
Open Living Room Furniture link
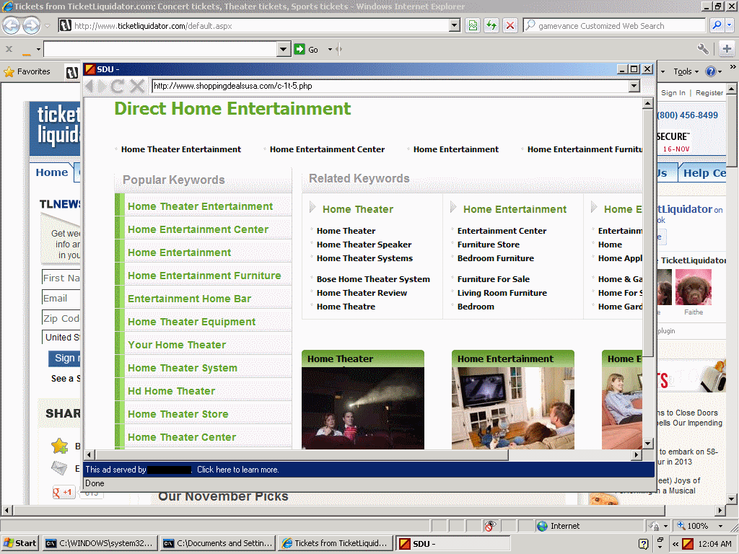[x=502, y=293]
